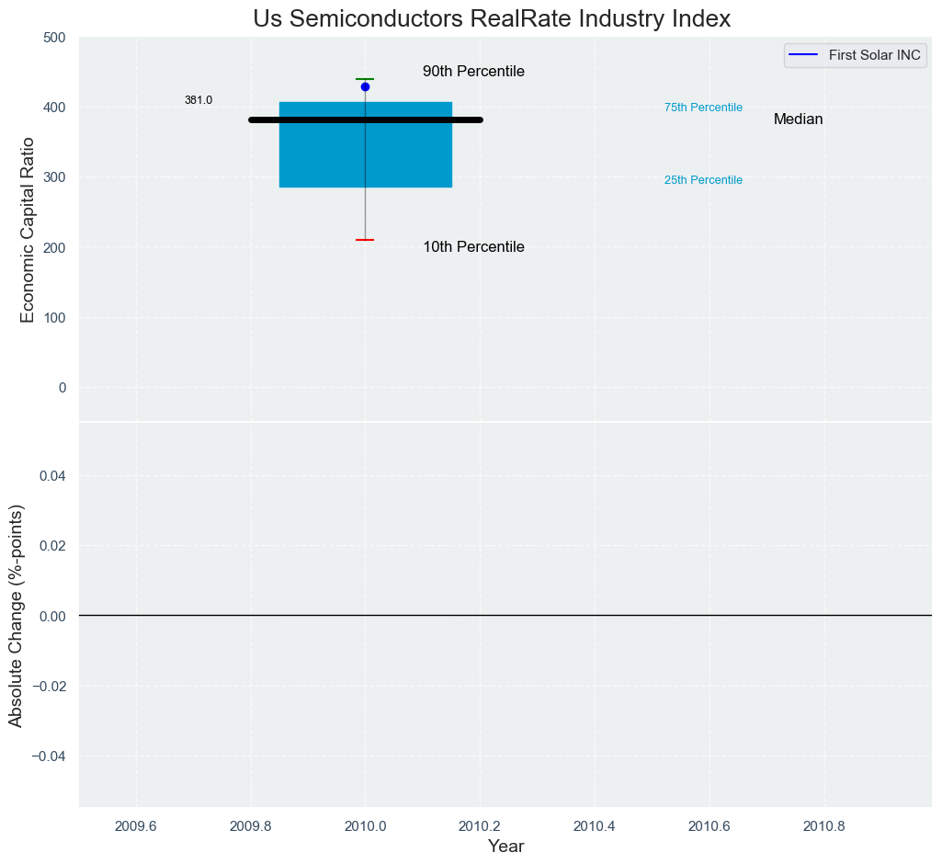Screen dimensions: 942x864
Task: Click the blue line in the legend
Action: (805, 55)
